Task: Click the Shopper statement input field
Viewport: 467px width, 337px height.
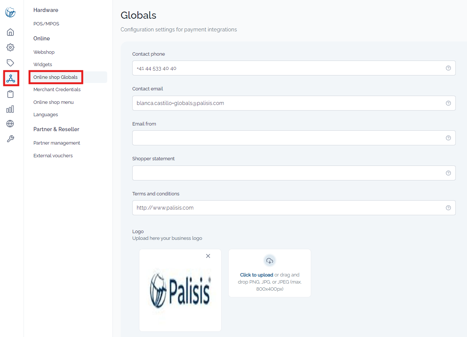Action: tap(294, 173)
